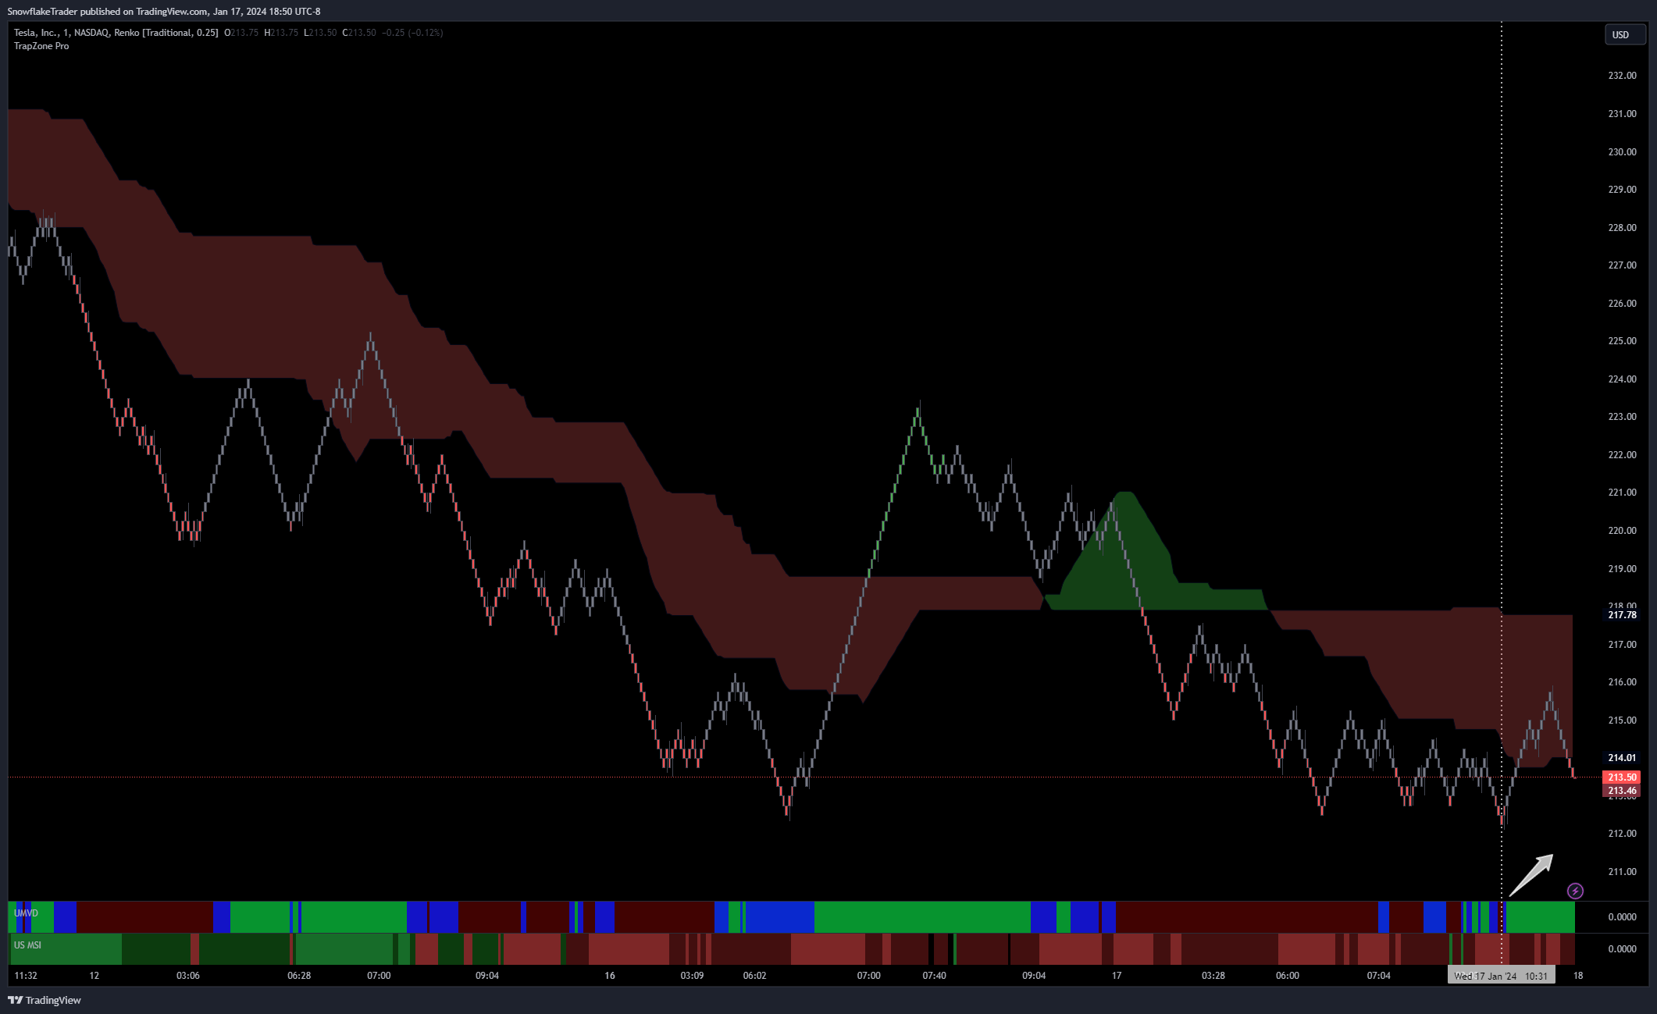Click the 232.00 price scale value
Screen dimensions: 1657x1014
pos(1622,76)
